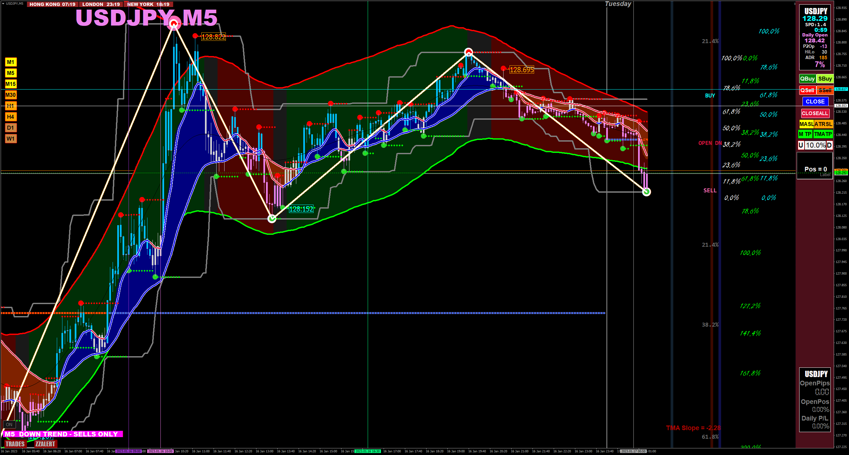The width and height of the screenshot is (849, 455).
Task: Enable the MASL stop loss option
Action: tap(806, 124)
